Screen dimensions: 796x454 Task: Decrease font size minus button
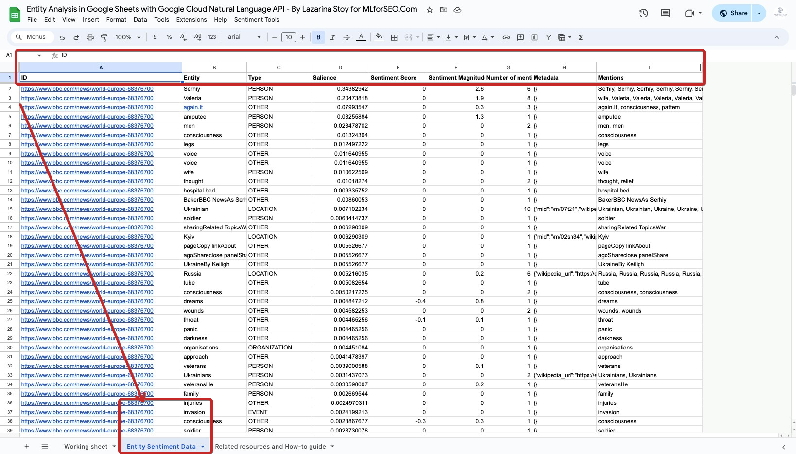275,37
